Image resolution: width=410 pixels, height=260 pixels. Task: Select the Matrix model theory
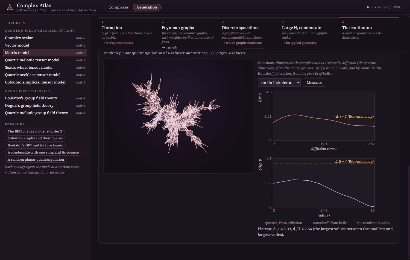(x=45, y=53)
